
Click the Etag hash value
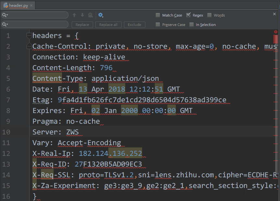pos(142,100)
